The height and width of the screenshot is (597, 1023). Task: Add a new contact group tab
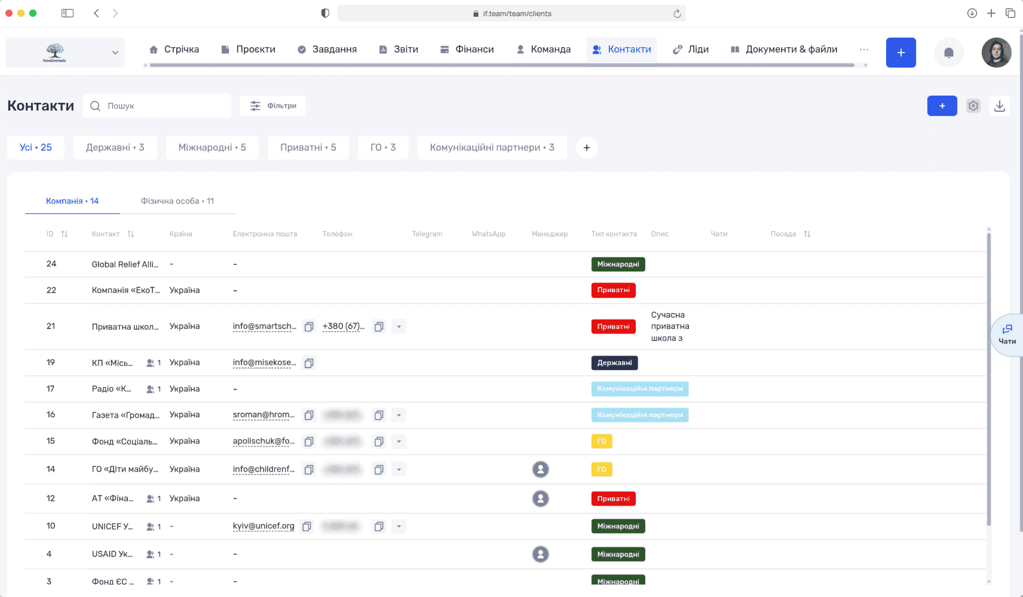click(587, 148)
